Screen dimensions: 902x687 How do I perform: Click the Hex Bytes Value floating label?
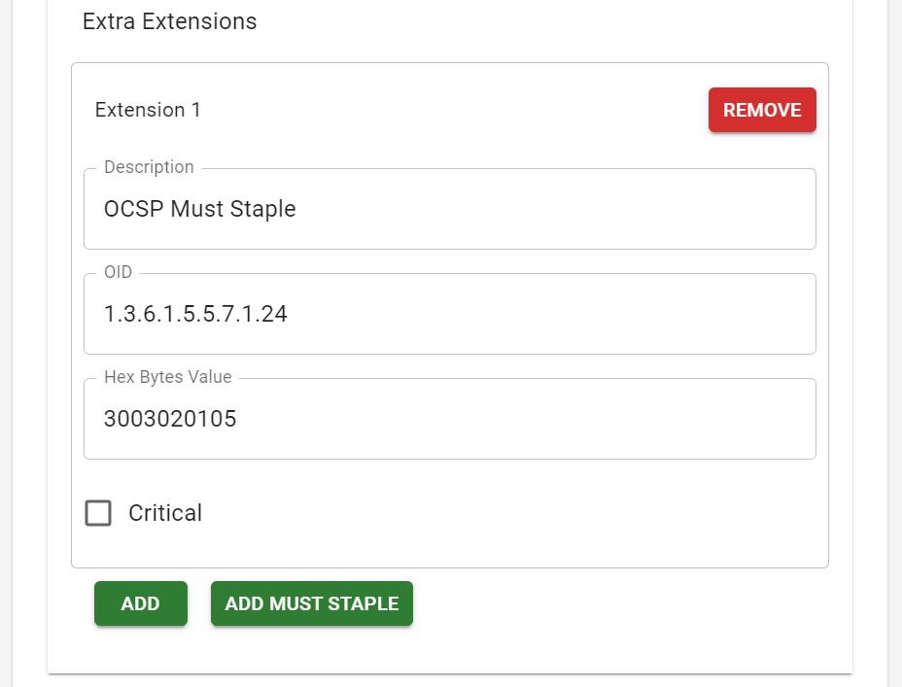point(168,377)
